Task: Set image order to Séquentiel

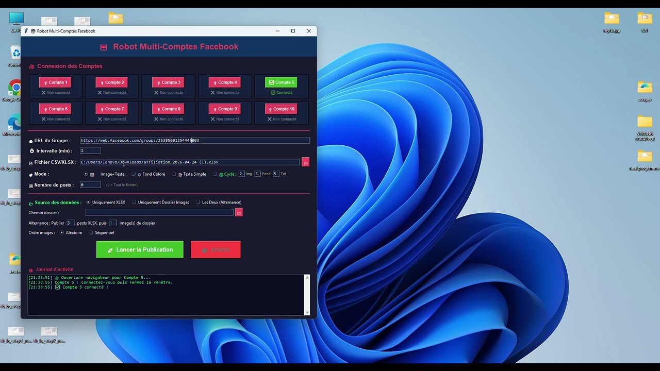Action: pos(91,232)
